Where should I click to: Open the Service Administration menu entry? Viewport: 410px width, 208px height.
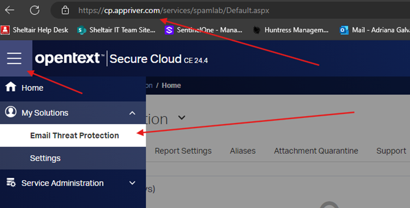(73, 183)
